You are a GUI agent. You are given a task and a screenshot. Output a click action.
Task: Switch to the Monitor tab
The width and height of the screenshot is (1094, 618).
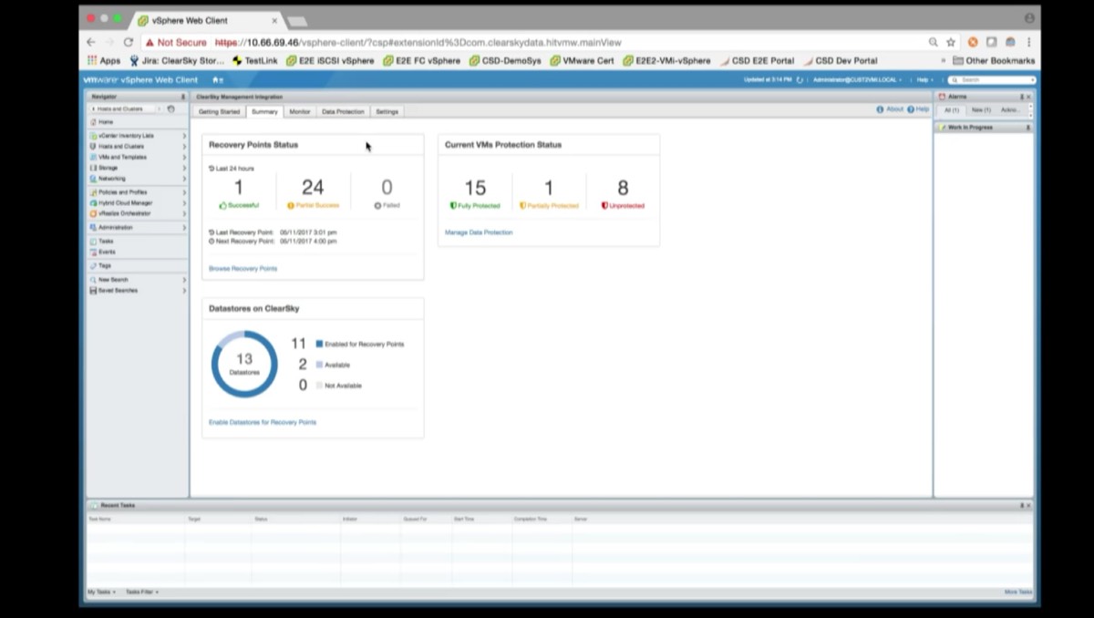tap(300, 111)
